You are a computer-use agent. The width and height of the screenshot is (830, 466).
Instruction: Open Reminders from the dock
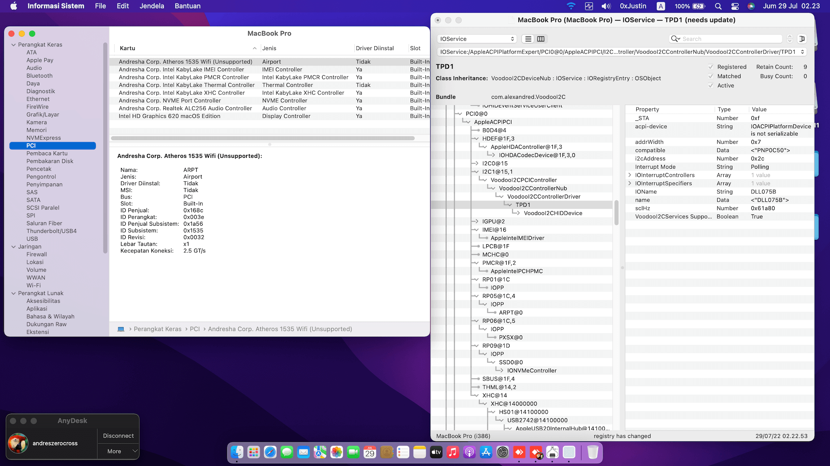[x=403, y=452]
